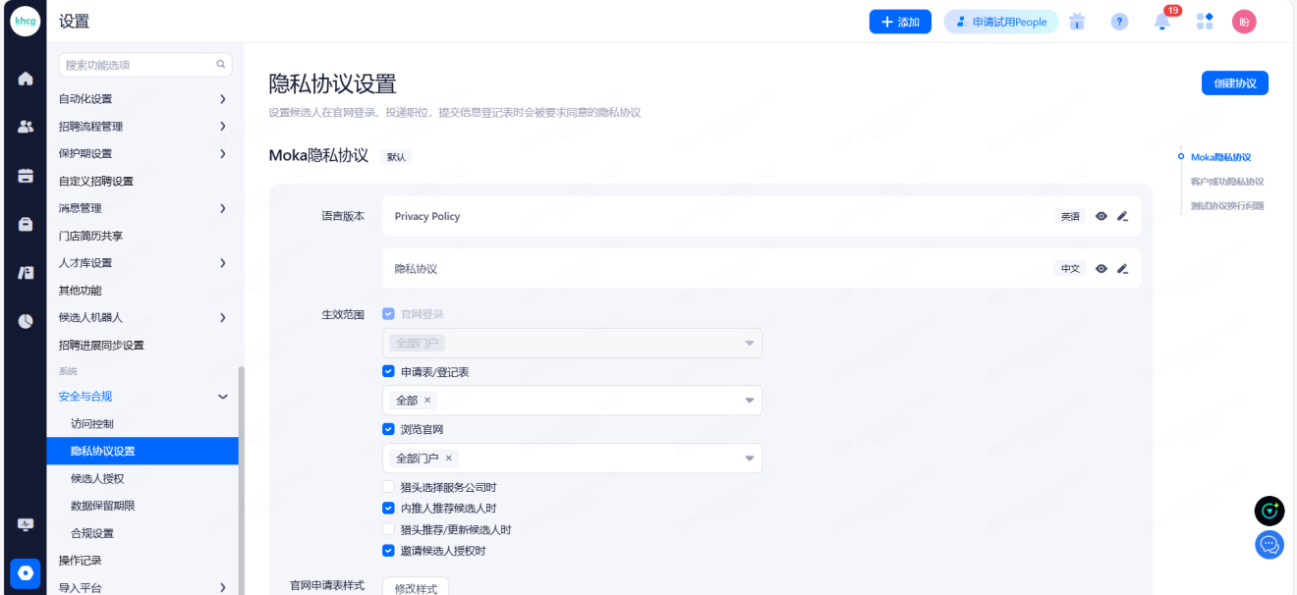Screen dimensions: 1297x595
Task: Open the chat support bubble icon
Action: coord(1269,544)
